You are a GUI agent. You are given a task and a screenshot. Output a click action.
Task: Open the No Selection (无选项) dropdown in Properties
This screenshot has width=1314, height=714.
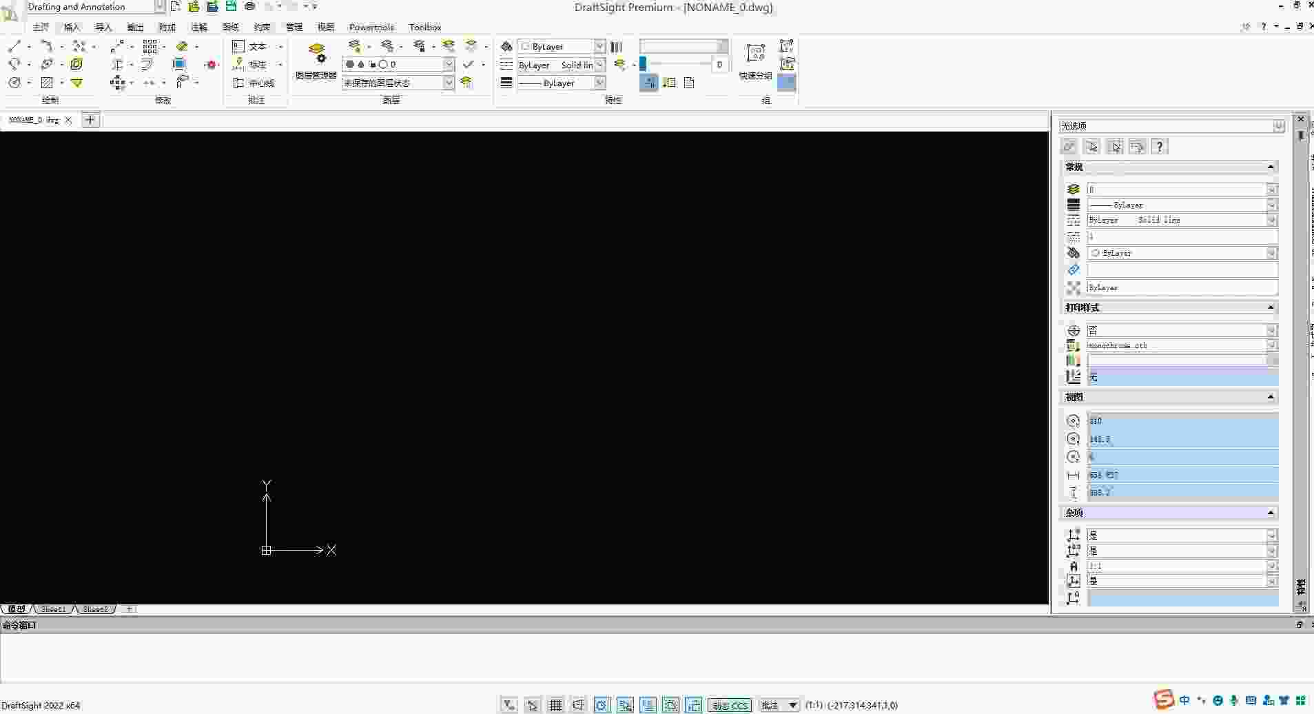(1278, 126)
